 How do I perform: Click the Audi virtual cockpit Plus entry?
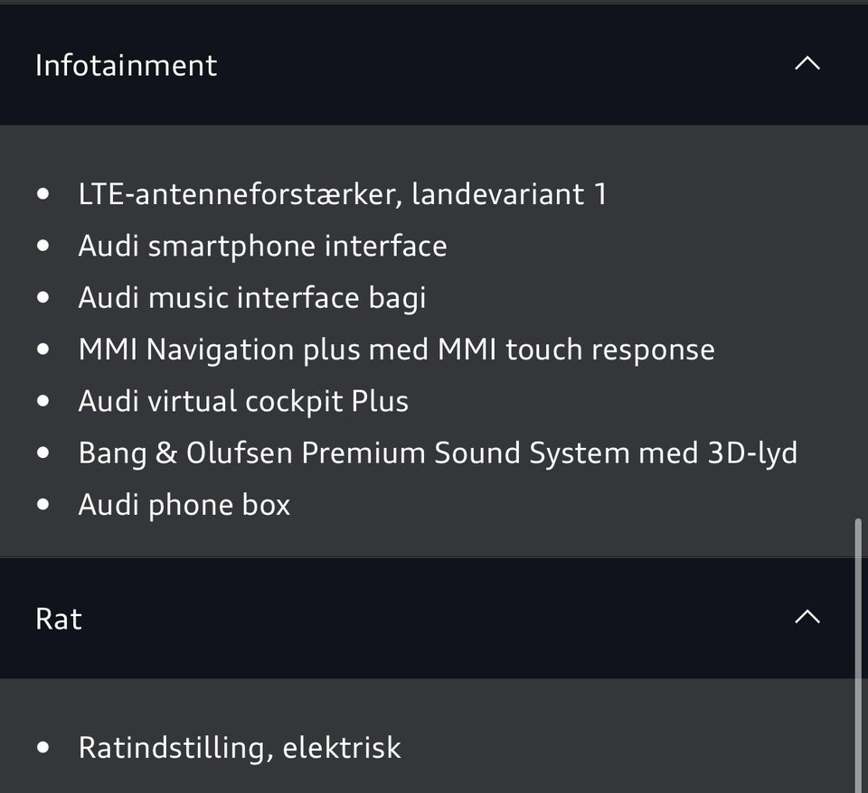(243, 400)
